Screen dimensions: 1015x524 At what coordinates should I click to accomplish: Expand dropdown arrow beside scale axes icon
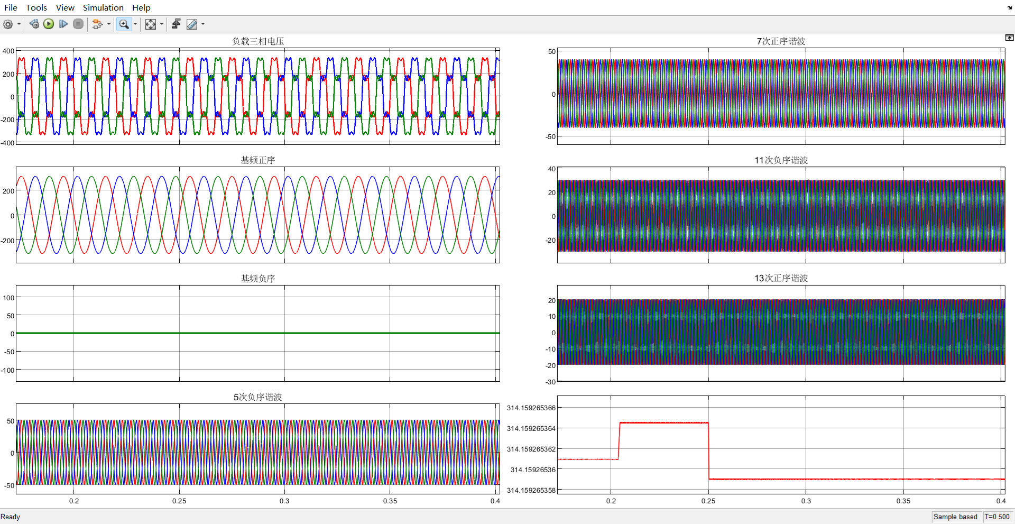[162, 24]
